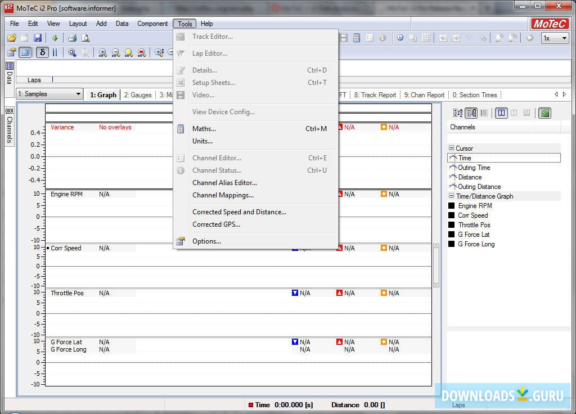This screenshot has width=576, height=414.
Task: Select Channel Mappings... menu entry
Action: tap(256, 195)
